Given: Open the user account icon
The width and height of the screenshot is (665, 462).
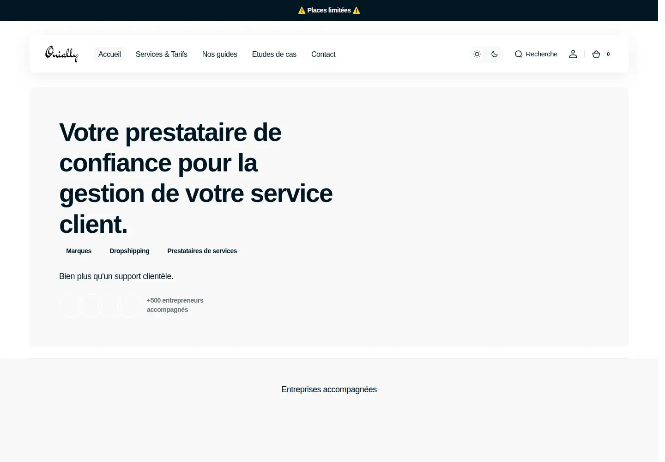Looking at the screenshot, I should pyautogui.click(x=573, y=54).
